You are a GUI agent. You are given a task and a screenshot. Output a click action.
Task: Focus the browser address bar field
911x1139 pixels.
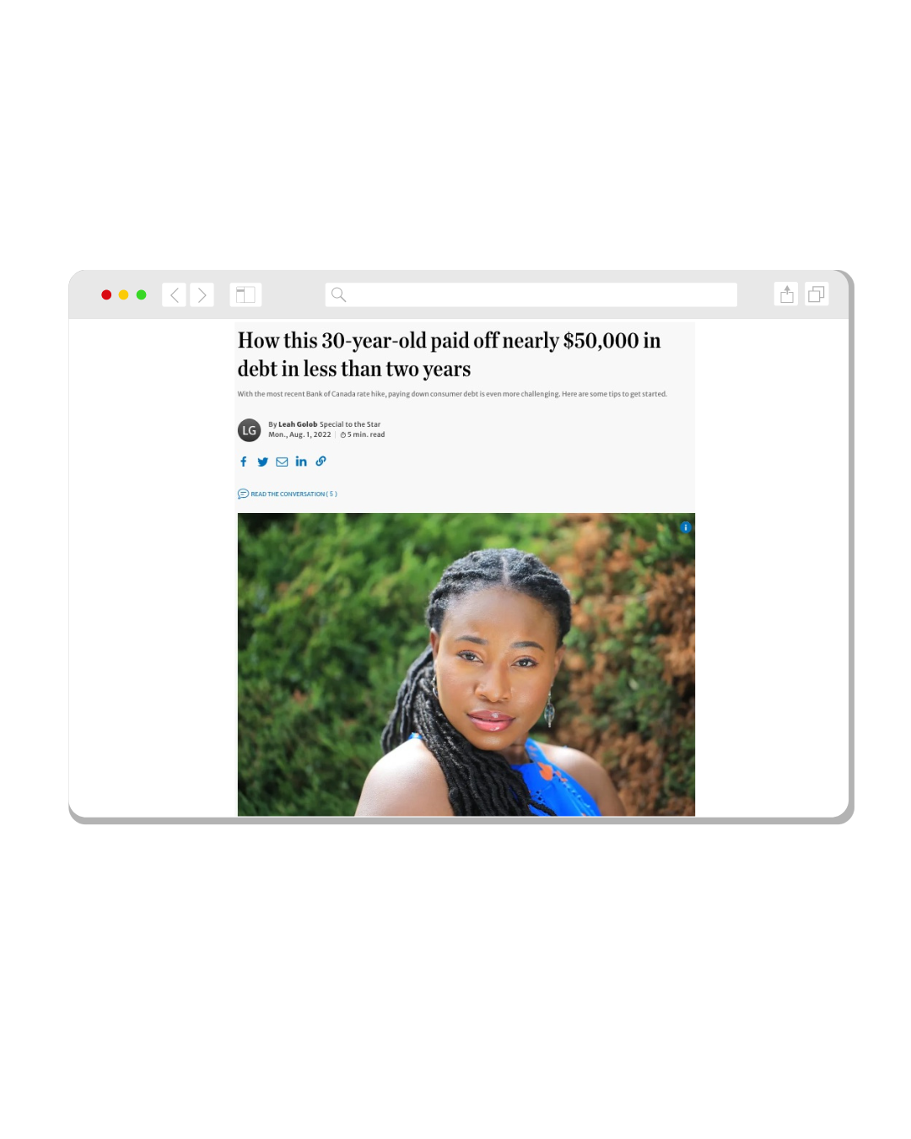(x=531, y=294)
